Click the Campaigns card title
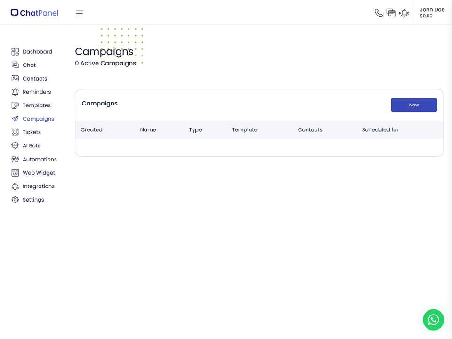This screenshot has height=339, width=452. [x=99, y=104]
